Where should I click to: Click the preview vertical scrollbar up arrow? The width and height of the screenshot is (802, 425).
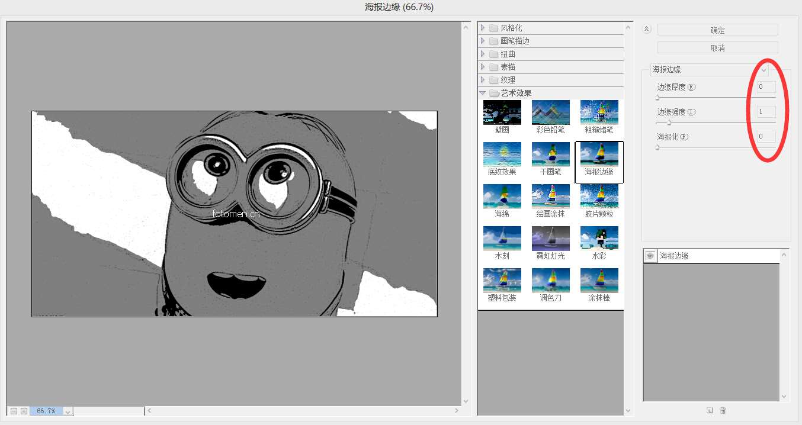[466, 27]
